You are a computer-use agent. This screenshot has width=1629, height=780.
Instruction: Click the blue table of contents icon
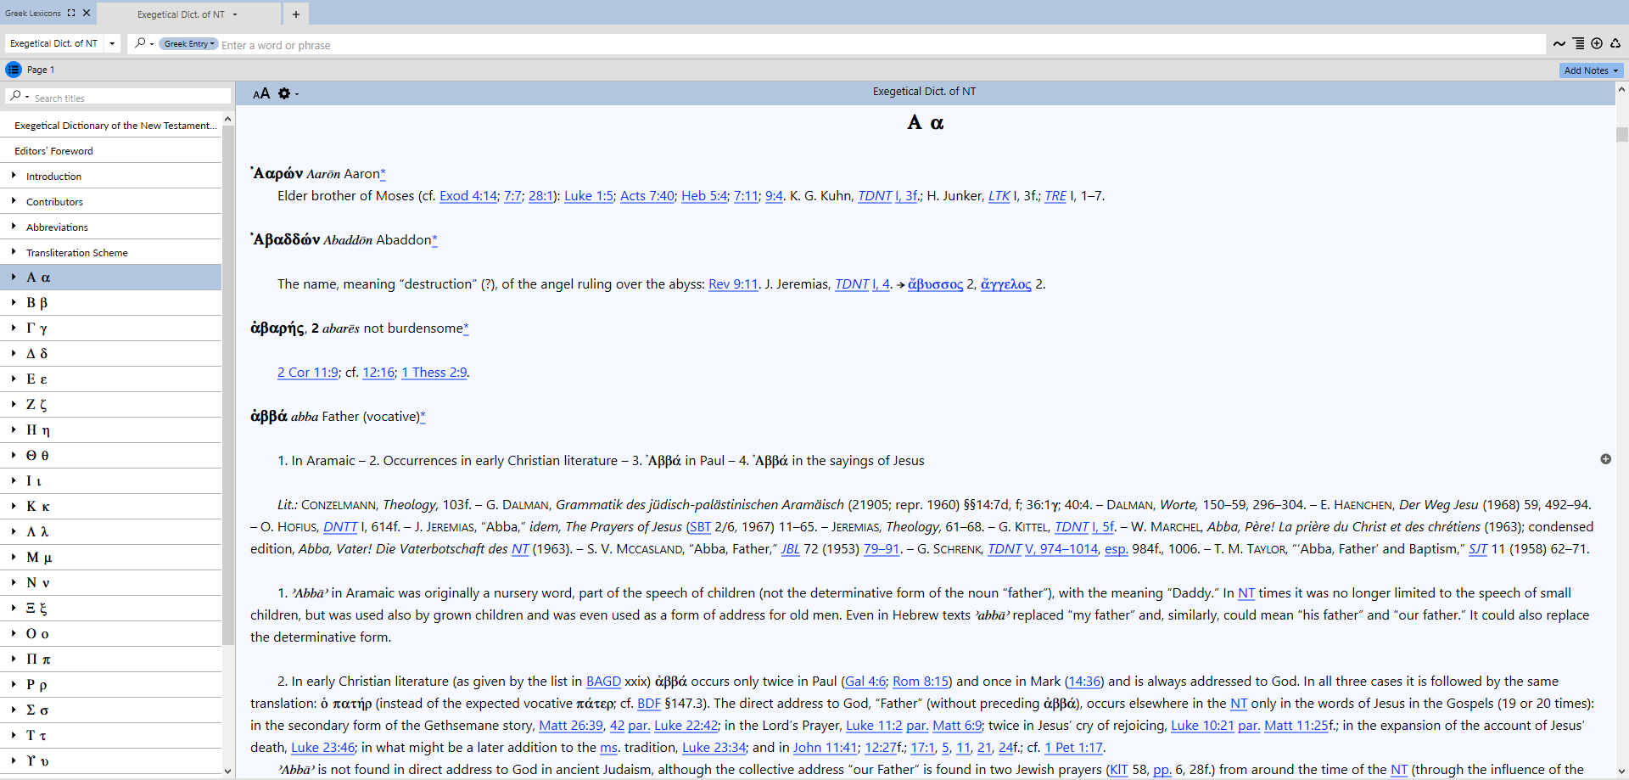click(x=14, y=70)
